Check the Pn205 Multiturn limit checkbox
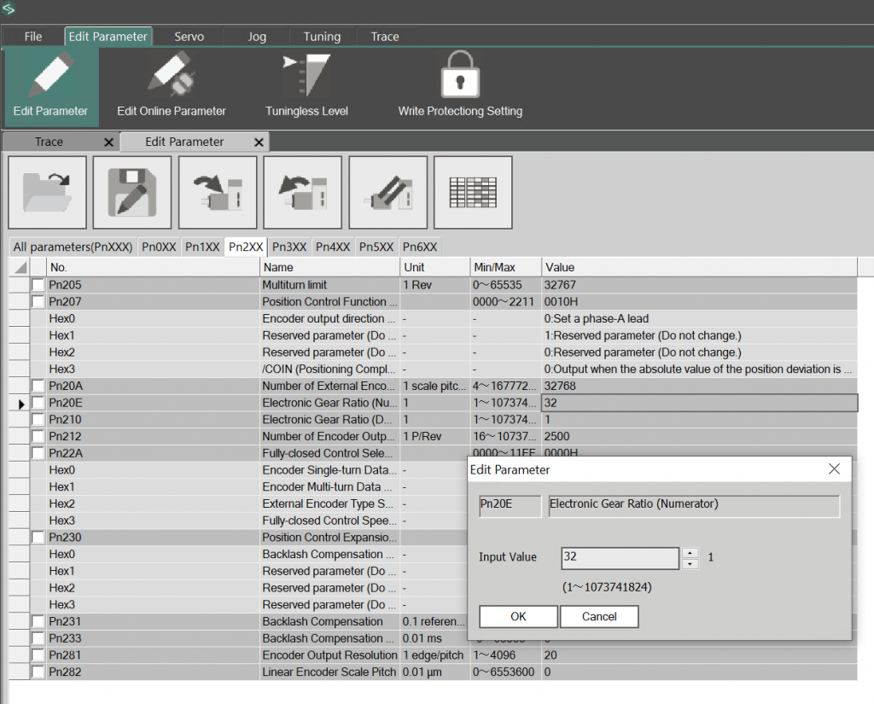This screenshot has width=874, height=704. pyautogui.click(x=38, y=284)
